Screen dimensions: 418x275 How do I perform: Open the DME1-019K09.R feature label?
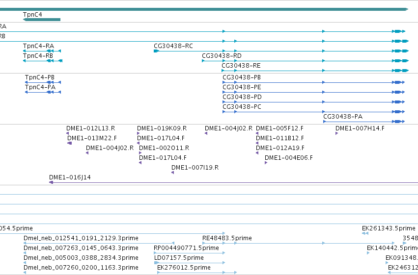coord(162,128)
